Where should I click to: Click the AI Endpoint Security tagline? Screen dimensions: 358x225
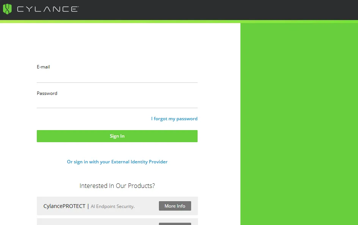coord(113,206)
